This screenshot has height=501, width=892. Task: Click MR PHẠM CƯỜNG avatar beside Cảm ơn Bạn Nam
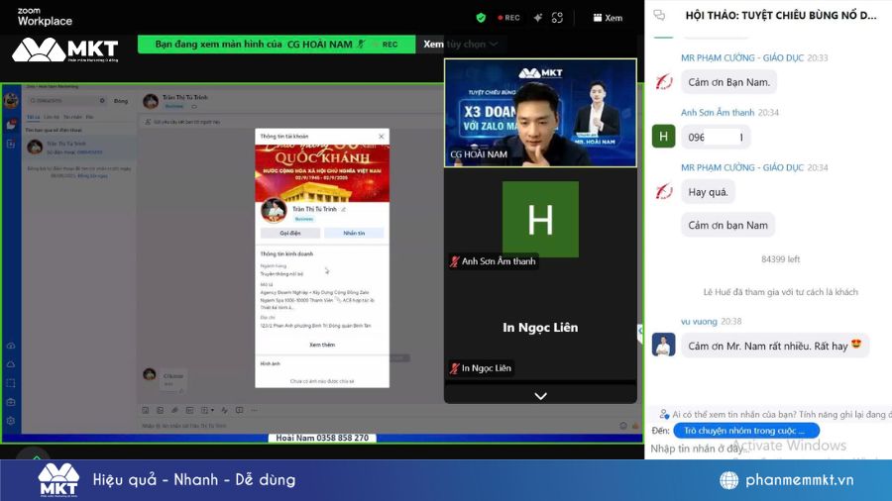(663, 82)
